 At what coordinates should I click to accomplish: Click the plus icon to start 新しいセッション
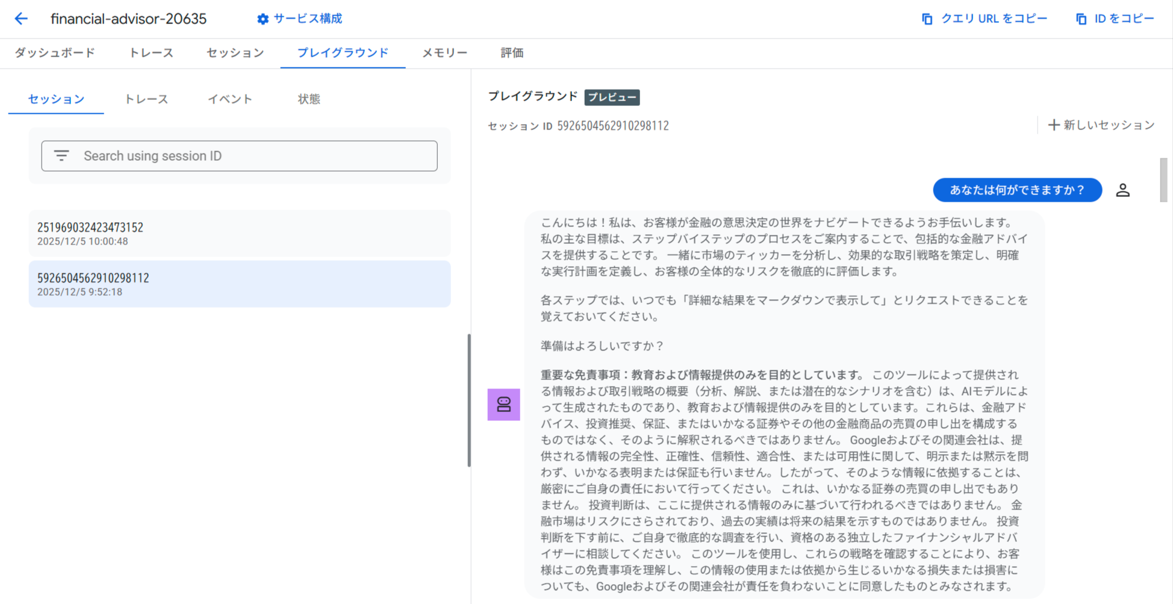tap(1054, 125)
